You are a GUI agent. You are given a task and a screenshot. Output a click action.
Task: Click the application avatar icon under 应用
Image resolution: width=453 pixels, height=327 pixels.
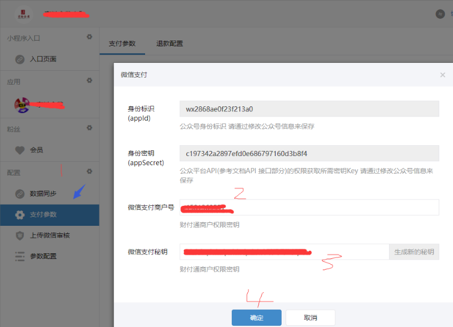click(x=22, y=105)
